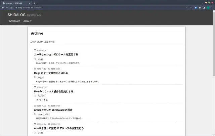Open article Hugo のテーマ自作ことはじめ

(x=51, y=73)
